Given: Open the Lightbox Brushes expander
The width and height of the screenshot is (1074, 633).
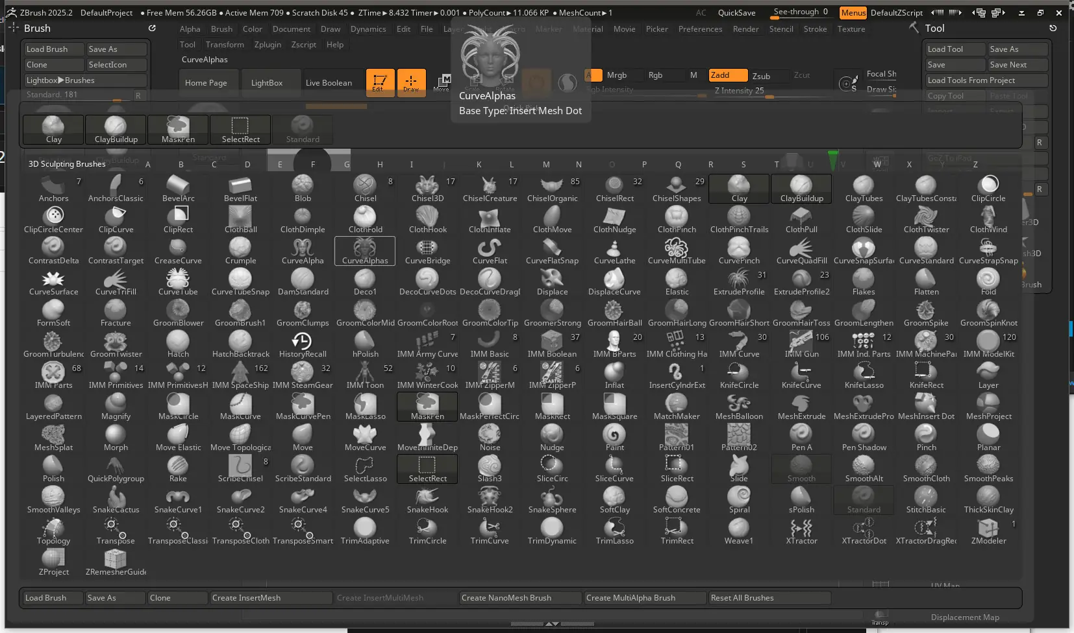Looking at the screenshot, I should pyautogui.click(x=85, y=80).
